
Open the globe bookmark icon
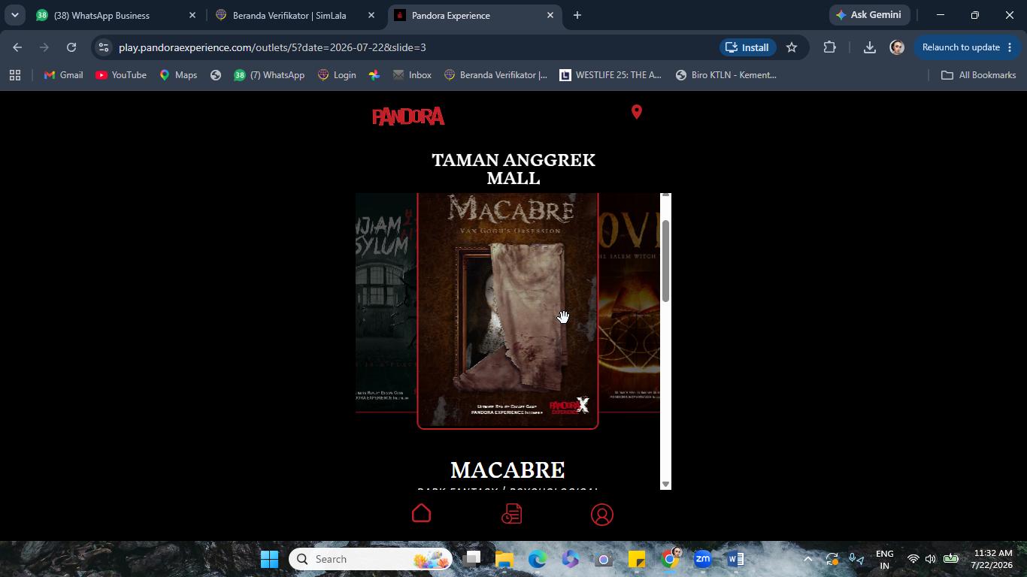pos(216,75)
